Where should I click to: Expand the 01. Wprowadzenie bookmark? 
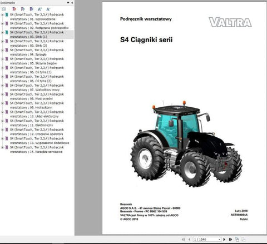[x=2, y=14]
